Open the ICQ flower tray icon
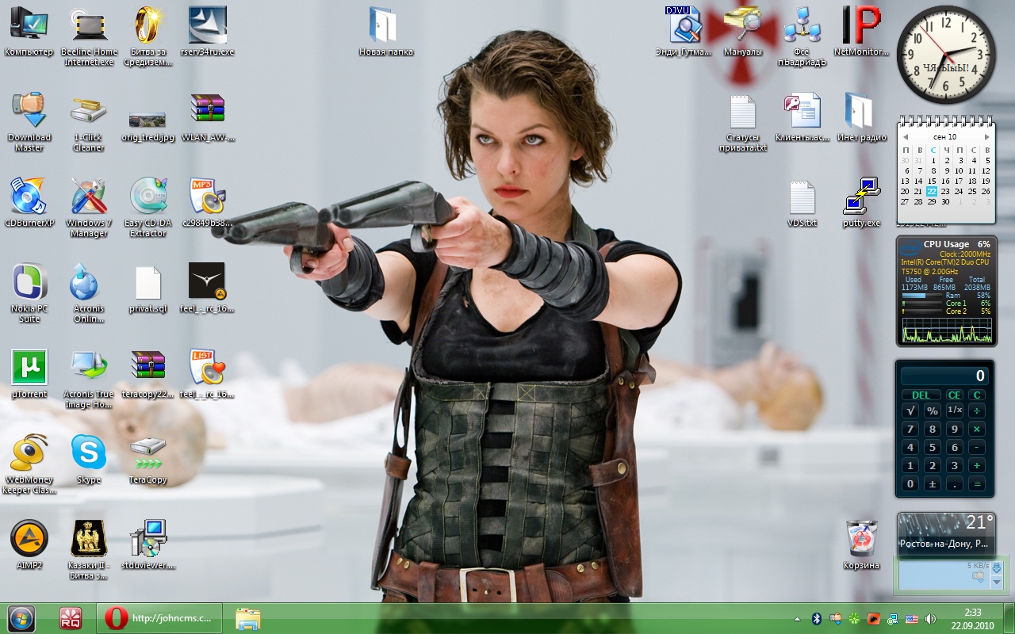The image size is (1015, 634). 854,619
